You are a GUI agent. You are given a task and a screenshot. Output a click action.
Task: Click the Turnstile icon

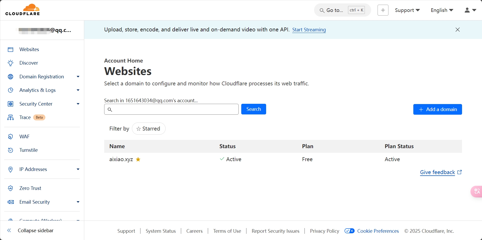coord(10,150)
